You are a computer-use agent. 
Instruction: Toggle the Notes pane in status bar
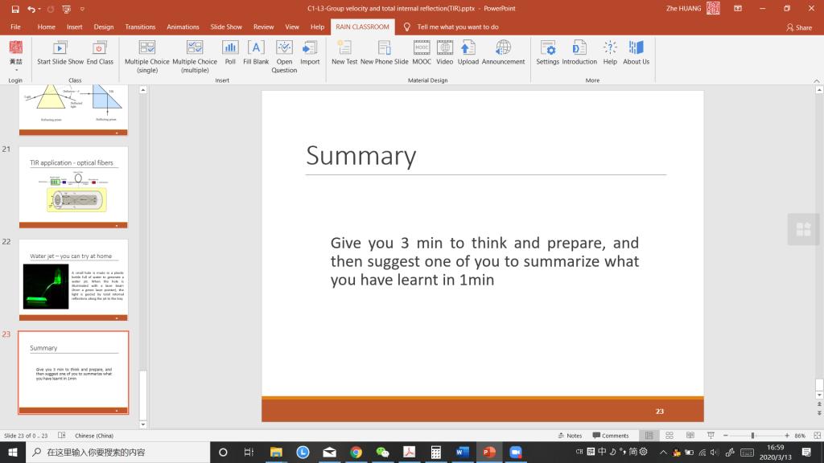click(570, 436)
